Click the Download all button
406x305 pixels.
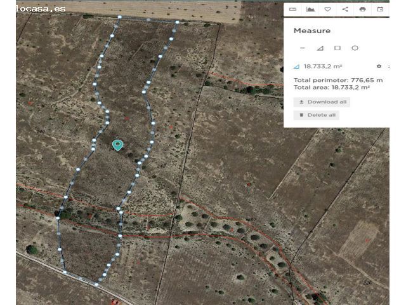coord(322,102)
